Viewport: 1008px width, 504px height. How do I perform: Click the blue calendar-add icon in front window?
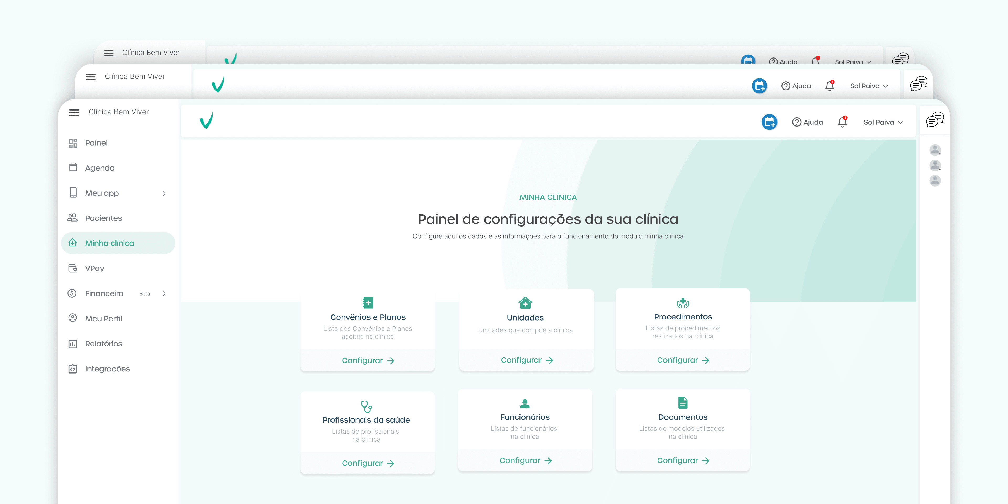click(x=769, y=122)
